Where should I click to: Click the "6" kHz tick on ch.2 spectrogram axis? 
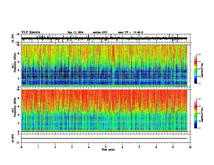(19, 106)
